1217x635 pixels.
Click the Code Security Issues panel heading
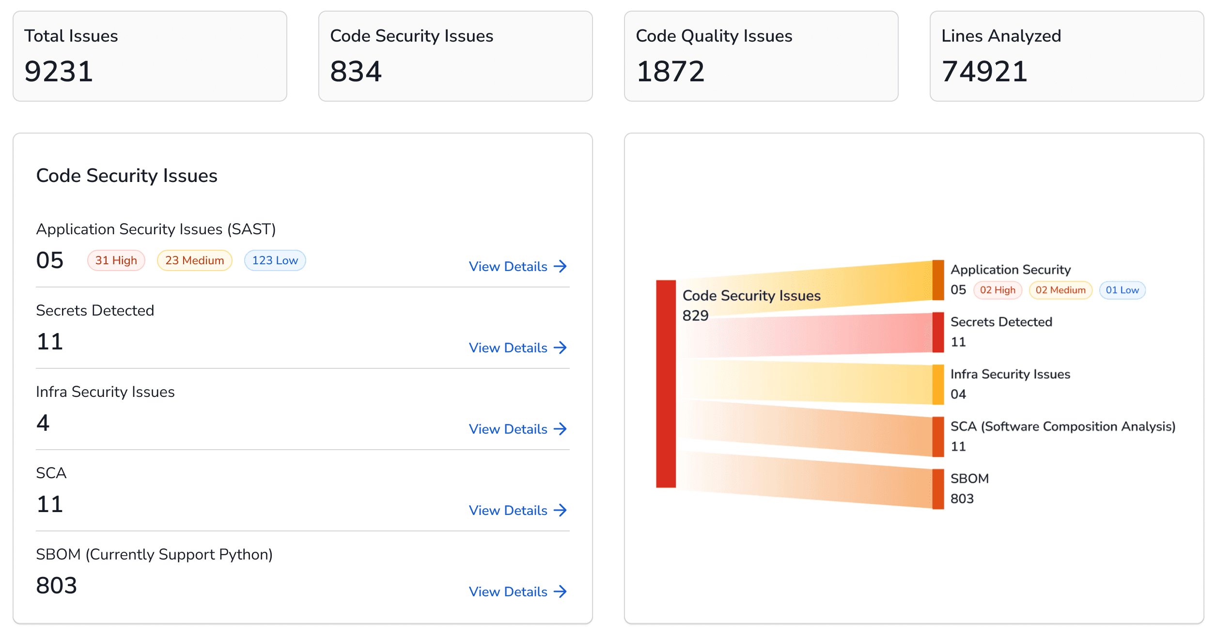pyautogui.click(x=127, y=176)
